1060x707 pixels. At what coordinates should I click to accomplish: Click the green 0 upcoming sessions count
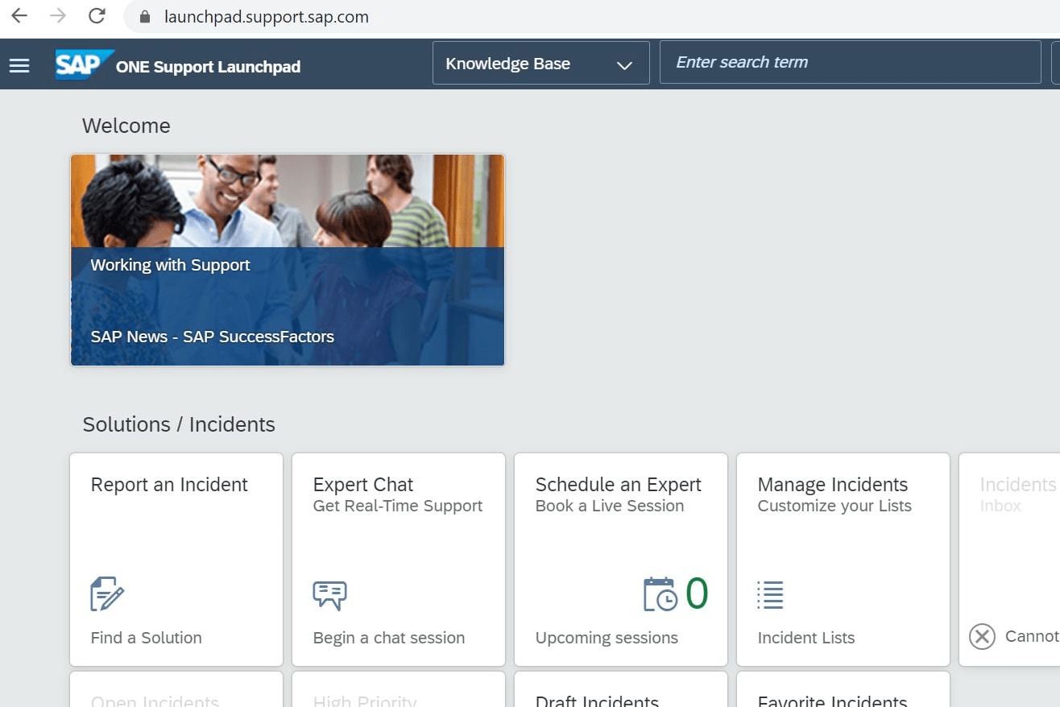click(697, 594)
